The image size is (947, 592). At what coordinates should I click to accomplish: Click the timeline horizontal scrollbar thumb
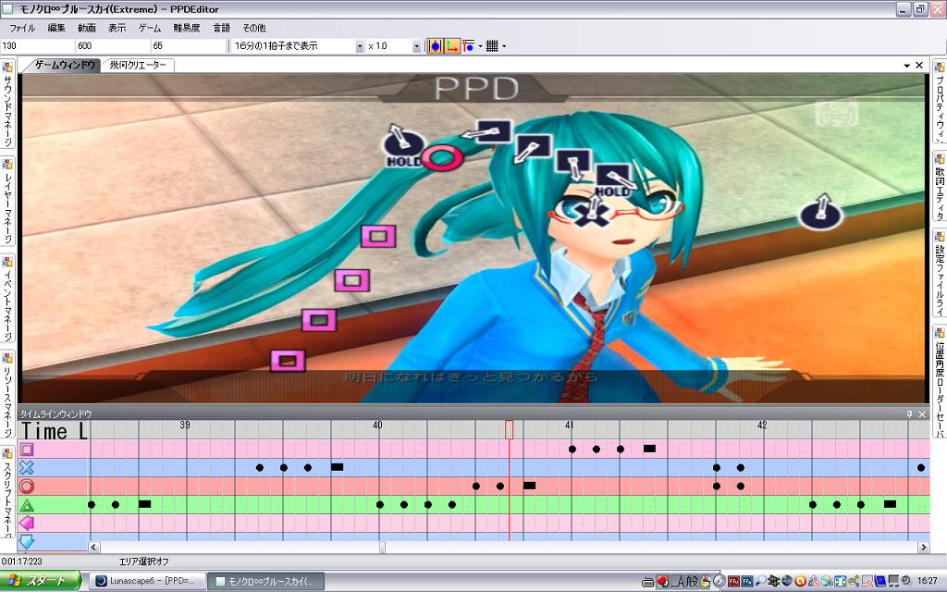pos(382,548)
